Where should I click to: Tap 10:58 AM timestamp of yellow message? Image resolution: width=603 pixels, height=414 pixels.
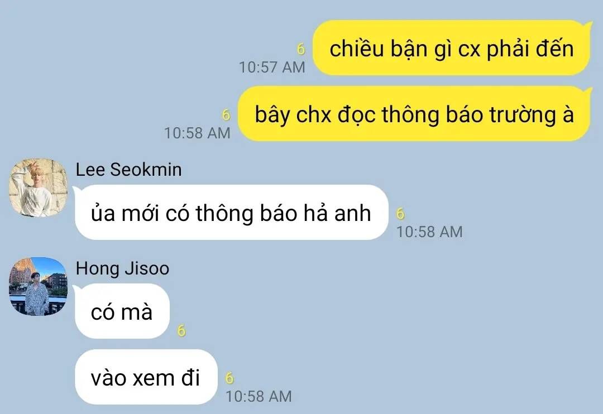[197, 133]
